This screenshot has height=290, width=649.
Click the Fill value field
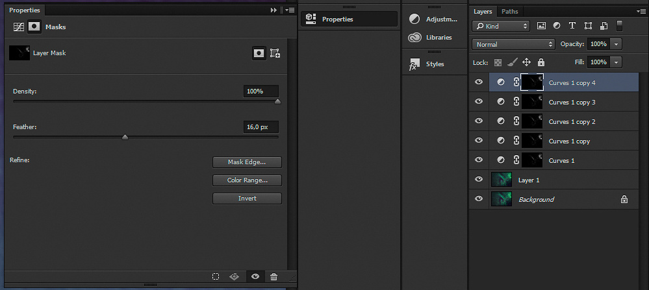[598, 62]
